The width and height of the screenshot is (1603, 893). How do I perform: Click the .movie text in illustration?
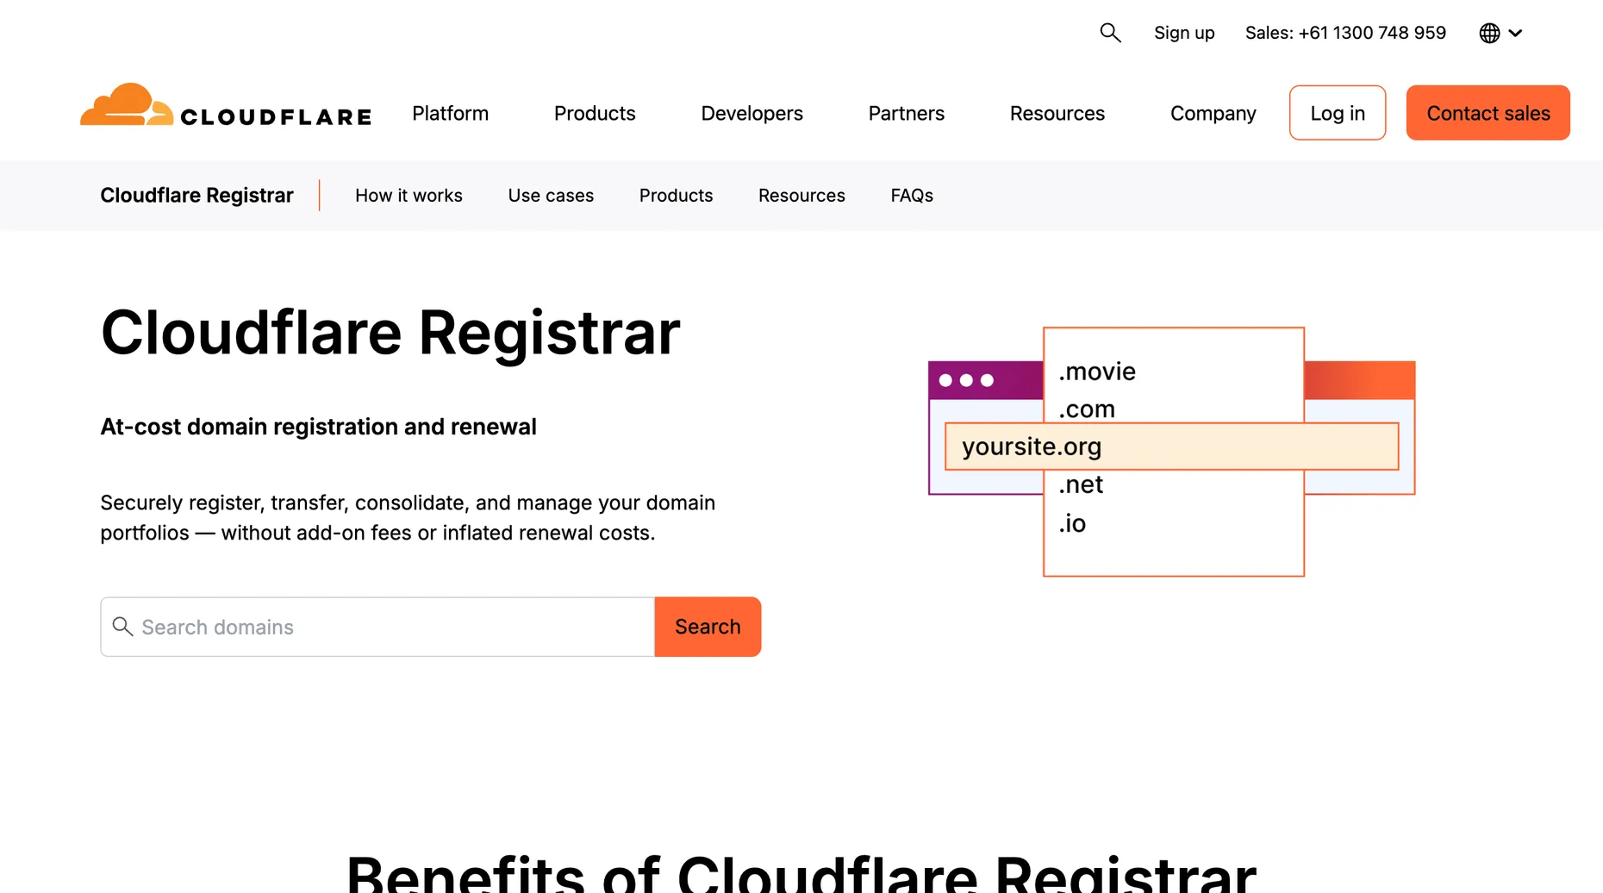point(1097,372)
